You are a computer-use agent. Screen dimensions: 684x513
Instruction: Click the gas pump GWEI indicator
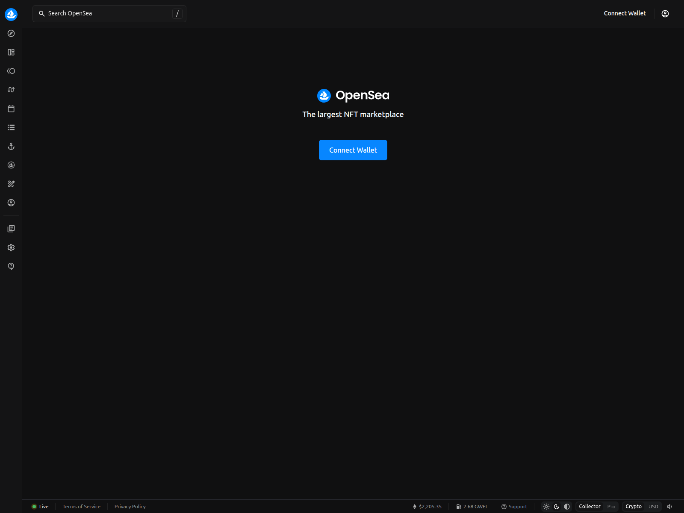[472, 507]
